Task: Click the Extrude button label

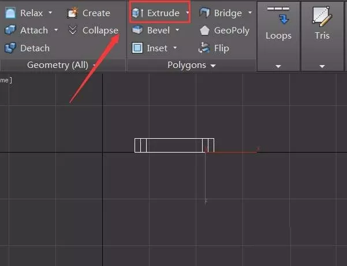Action: tap(163, 13)
